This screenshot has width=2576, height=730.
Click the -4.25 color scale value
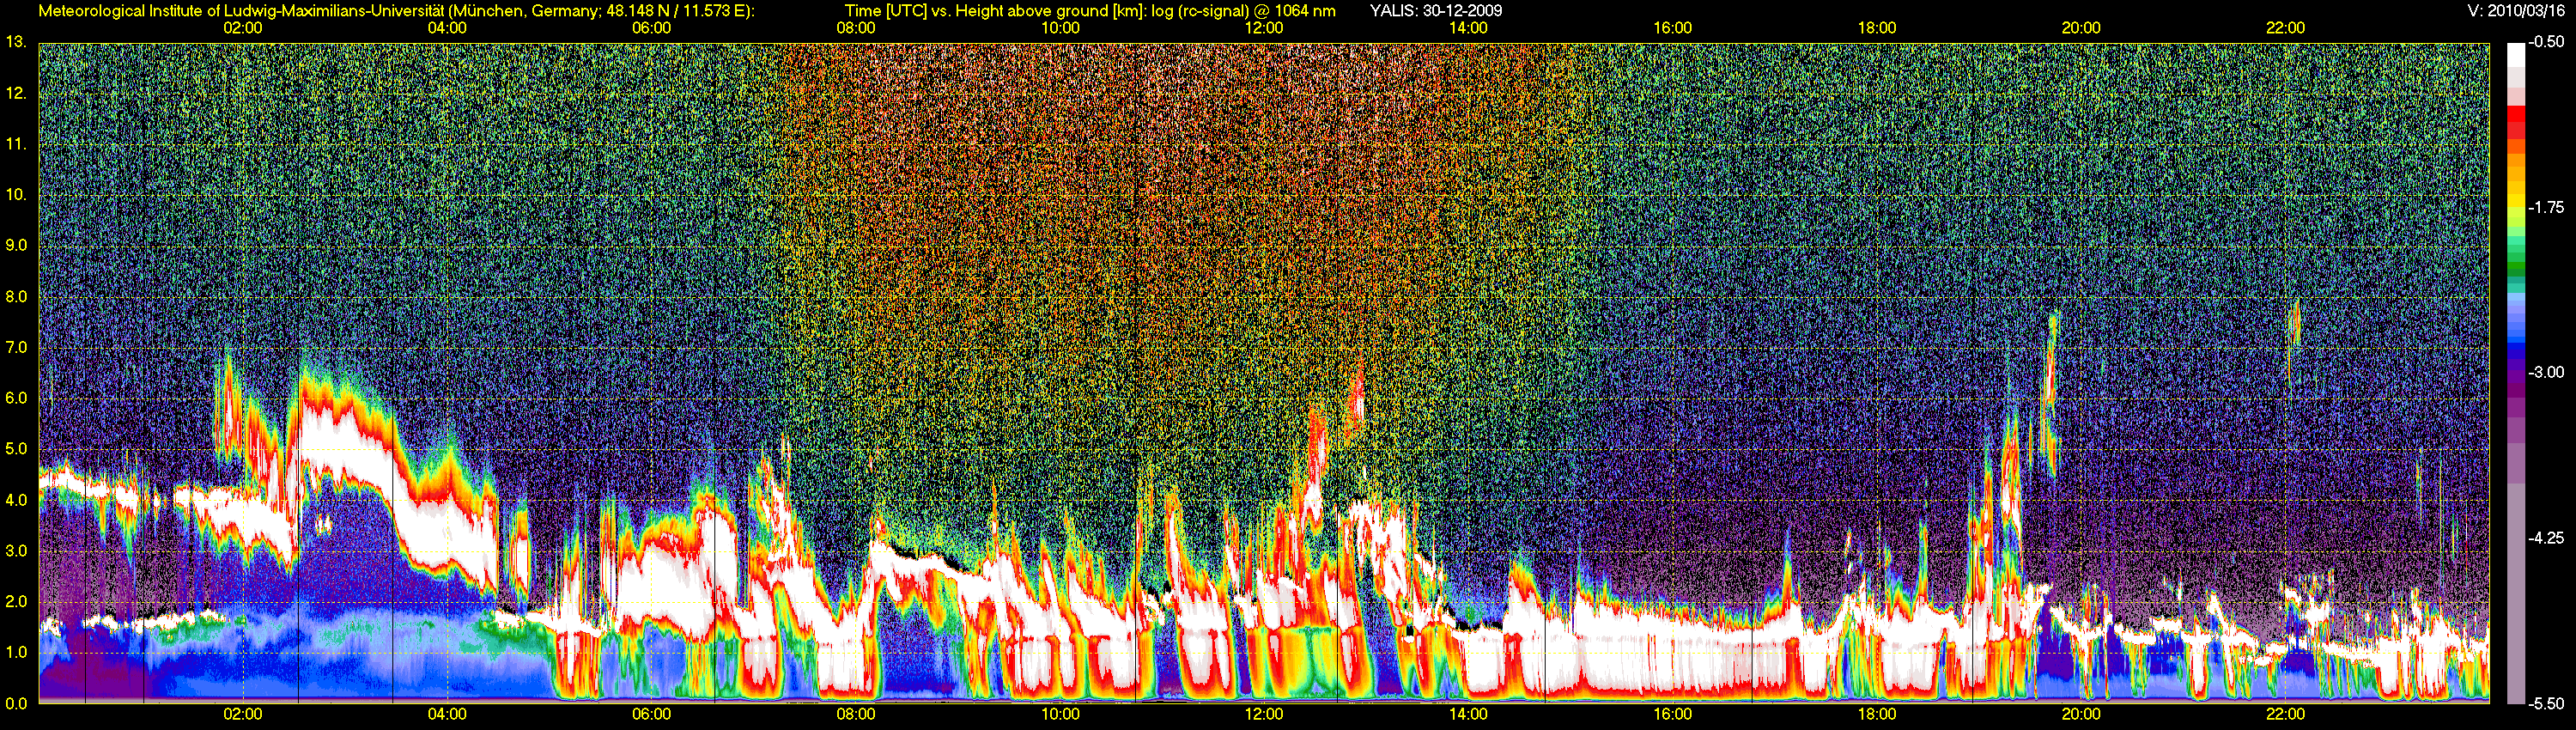click(2546, 538)
